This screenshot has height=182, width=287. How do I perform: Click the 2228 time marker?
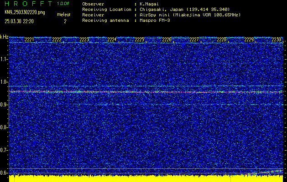pyautogui.click(x=221, y=40)
